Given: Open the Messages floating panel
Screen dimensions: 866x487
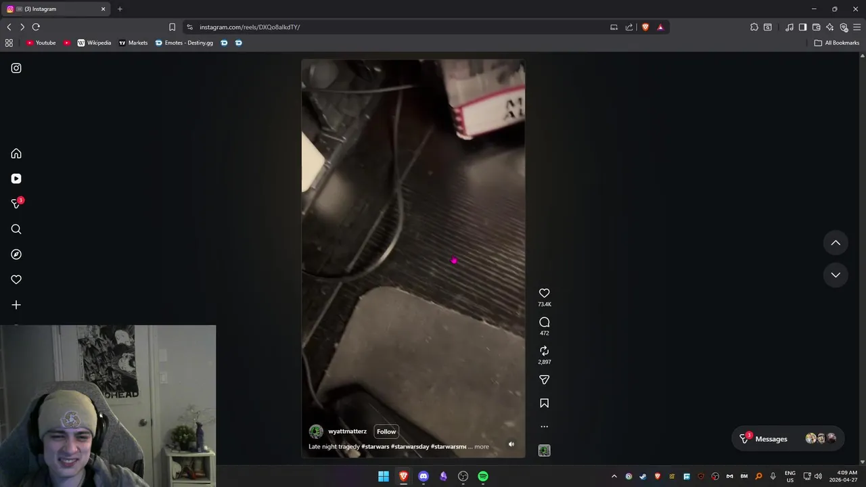Looking at the screenshot, I should [788, 438].
